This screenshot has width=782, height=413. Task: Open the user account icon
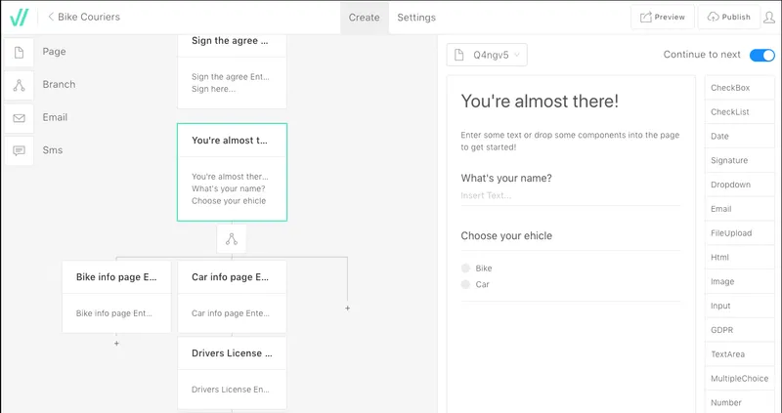point(769,18)
